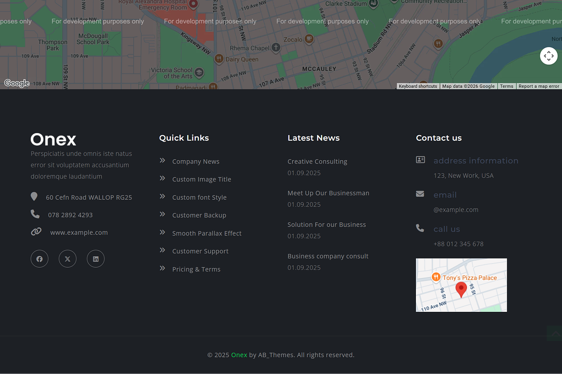Open the Smooth Parallax Effect link

click(207, 233)
